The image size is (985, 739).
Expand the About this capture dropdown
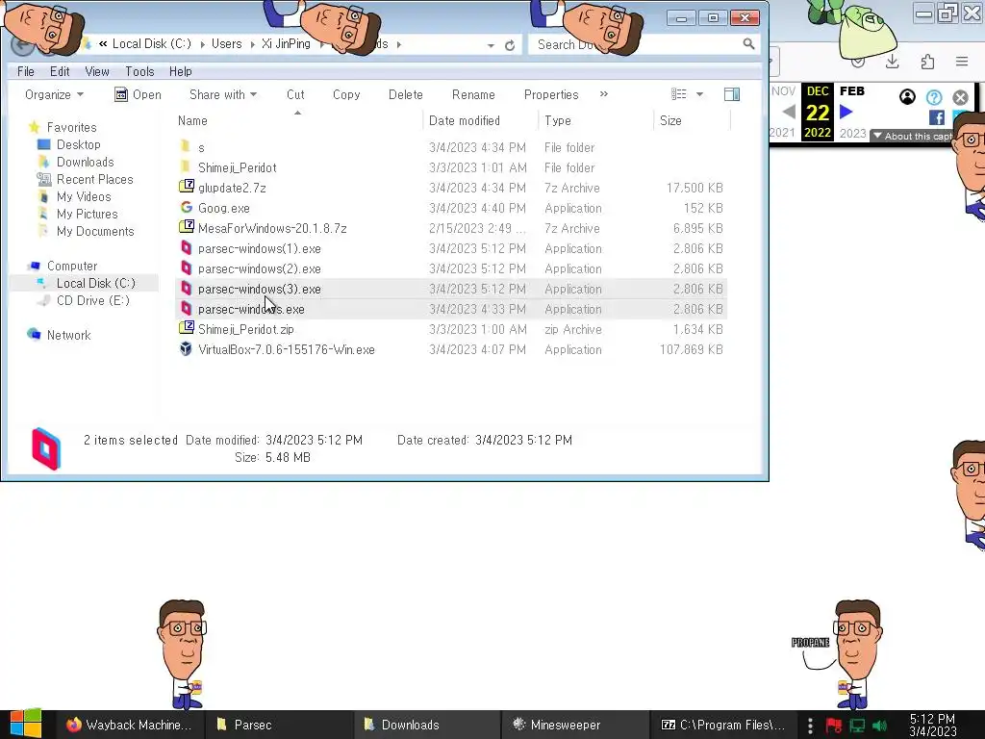coord(914,136)
